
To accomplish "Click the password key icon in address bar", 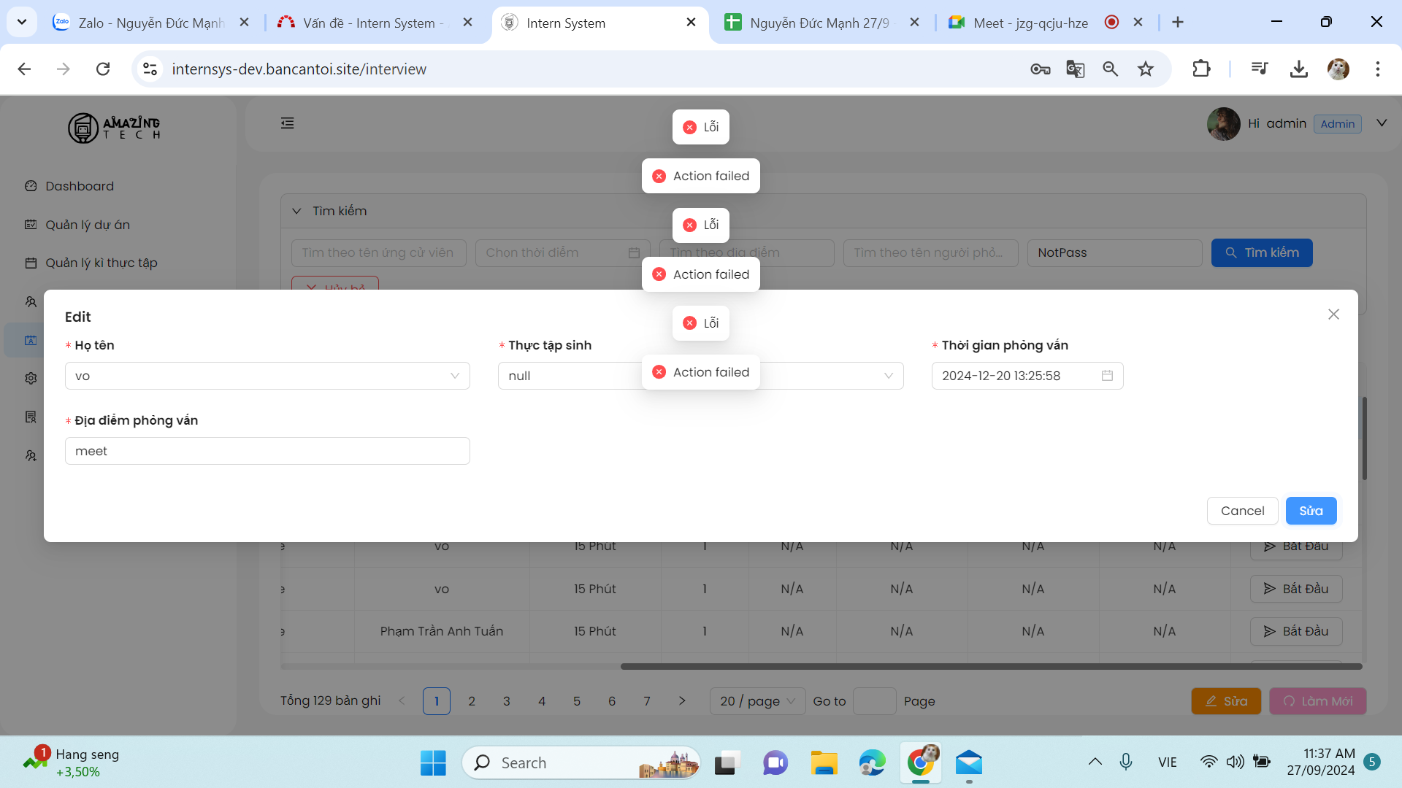I will (1040, 69).
